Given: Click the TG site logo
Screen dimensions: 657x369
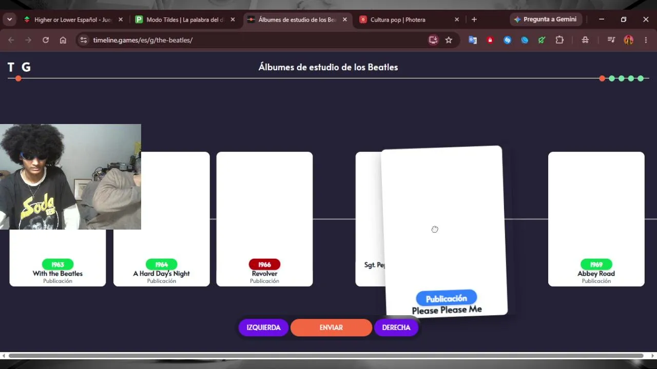Looking at the screenshot, I should [19, 67].
